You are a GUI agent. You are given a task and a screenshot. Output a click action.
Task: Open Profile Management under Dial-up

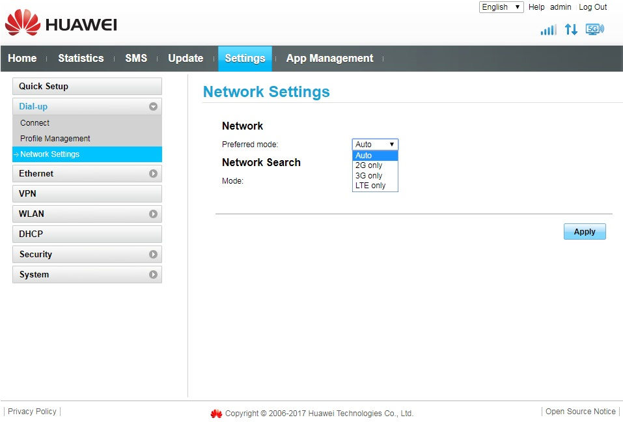(x=55, y=138)
